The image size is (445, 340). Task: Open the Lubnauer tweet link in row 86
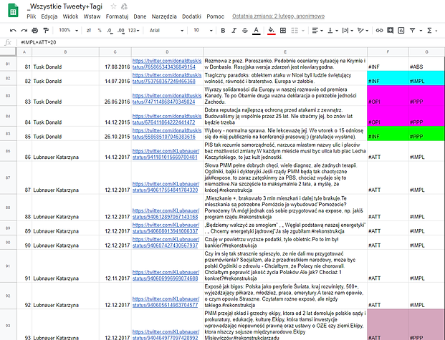coord(166,154)
